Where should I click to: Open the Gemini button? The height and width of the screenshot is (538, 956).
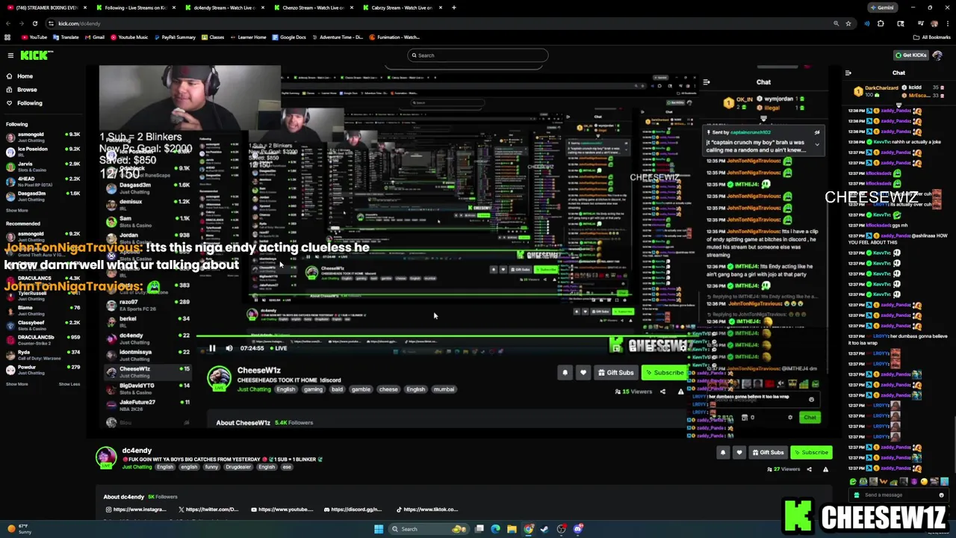(x=882, y=7)
